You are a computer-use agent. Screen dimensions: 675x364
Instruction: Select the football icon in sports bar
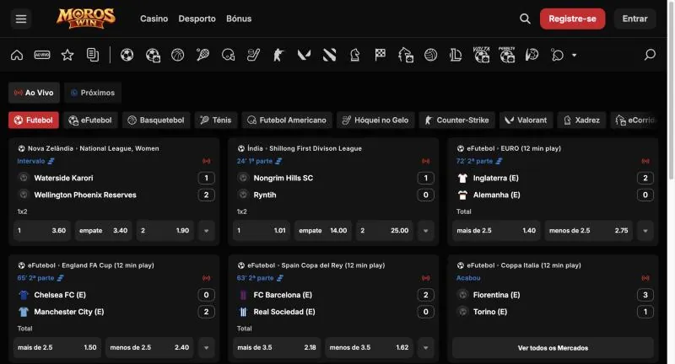127,55
